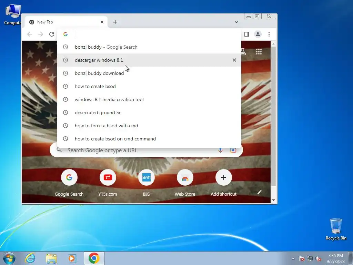Viewport: 353px width, 265px height.
Task: Choose the 'desecrated ground 5e' suggestion
Action: tap(149, 112)
